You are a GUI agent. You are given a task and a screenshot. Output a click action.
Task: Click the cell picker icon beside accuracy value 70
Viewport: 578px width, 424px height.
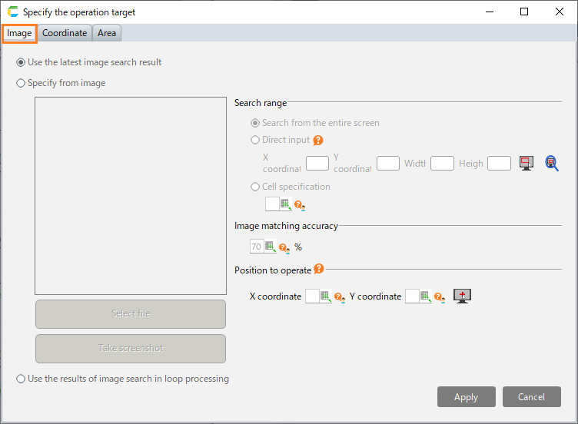coord(271,247)
